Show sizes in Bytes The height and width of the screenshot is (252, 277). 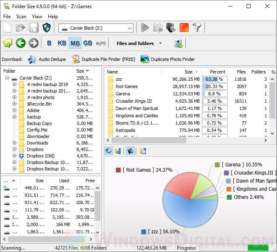(49, 43)
